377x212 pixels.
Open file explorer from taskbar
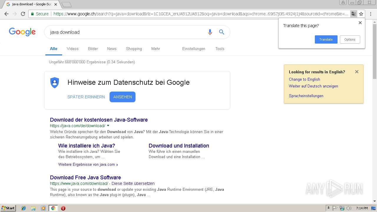(33, 208)
